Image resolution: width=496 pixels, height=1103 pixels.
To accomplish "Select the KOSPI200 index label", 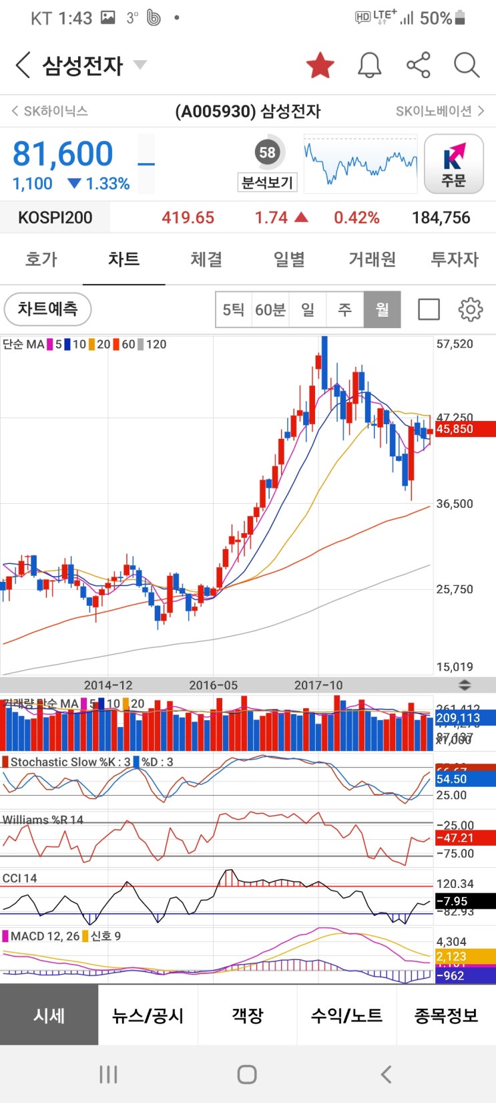I will tap(55, 218).
